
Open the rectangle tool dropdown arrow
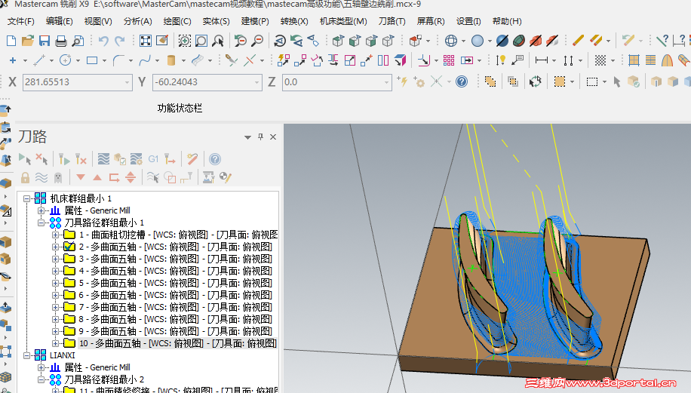104,61
